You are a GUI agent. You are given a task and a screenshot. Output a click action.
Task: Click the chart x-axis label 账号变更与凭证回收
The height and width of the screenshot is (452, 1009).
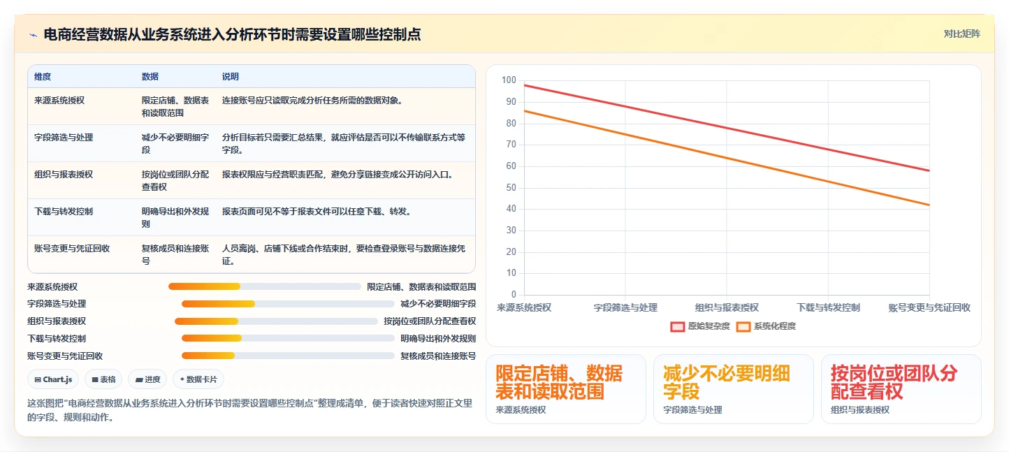point(929,307)
